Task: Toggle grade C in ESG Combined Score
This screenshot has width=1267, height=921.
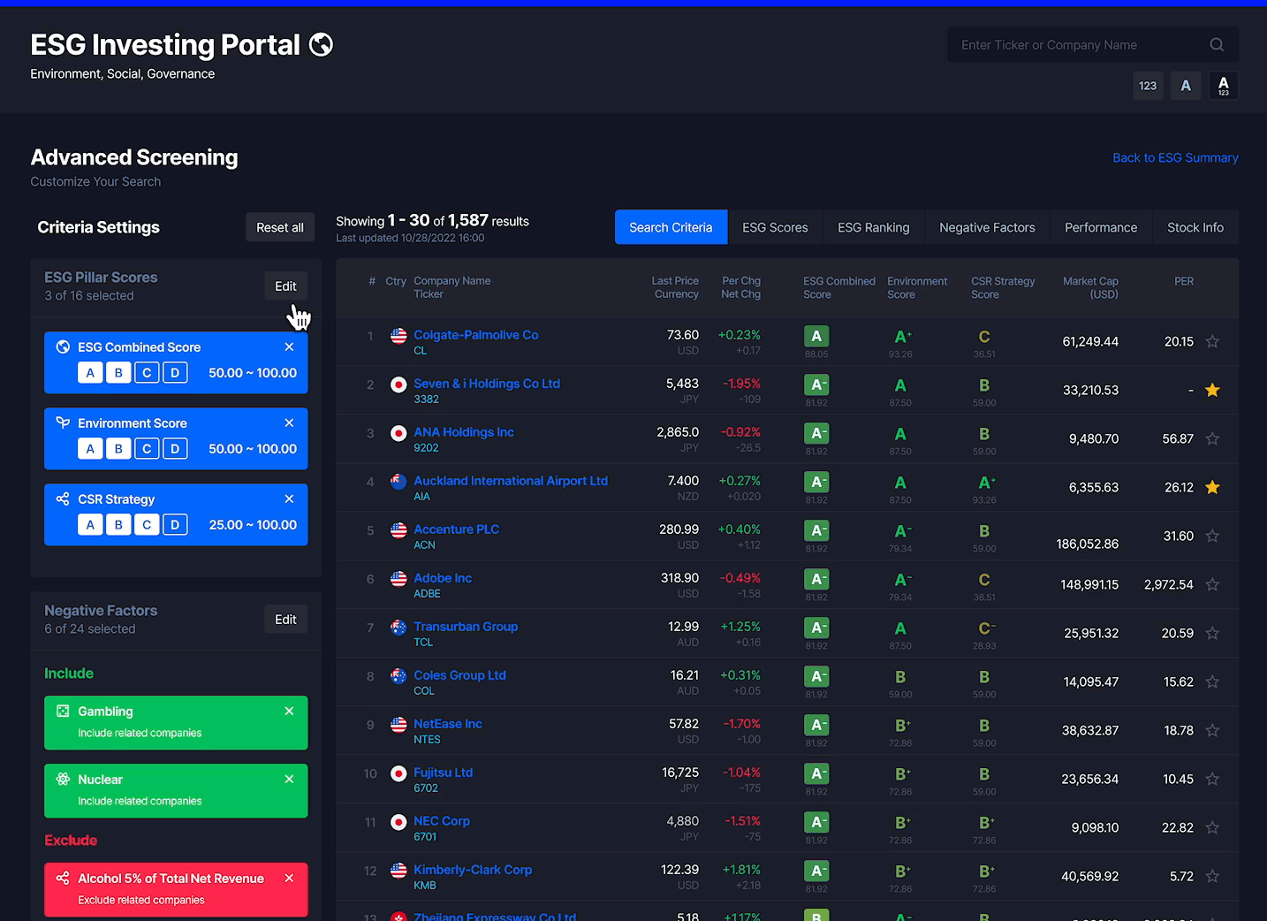Action: coord(147,372)
